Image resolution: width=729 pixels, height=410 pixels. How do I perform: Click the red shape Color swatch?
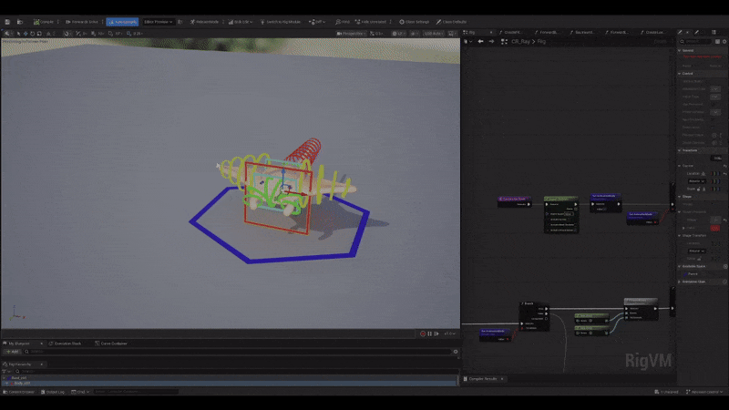tap(715, 228)
